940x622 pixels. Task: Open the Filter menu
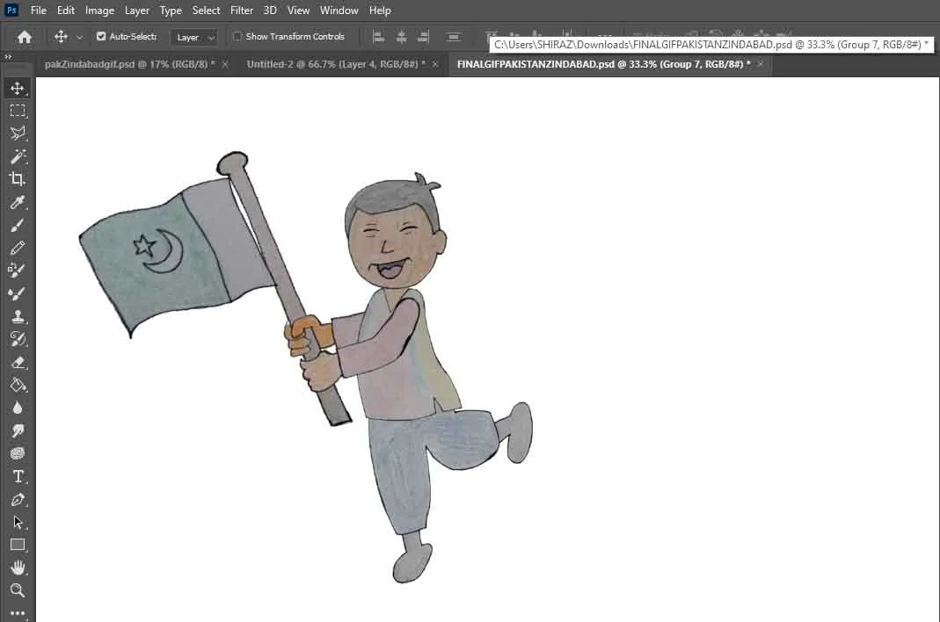click(x=242, y=11)
